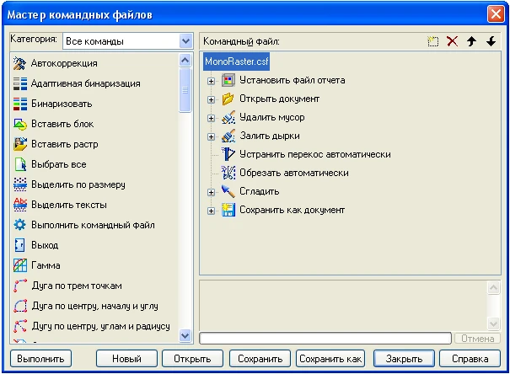
Task: Select the Гамма command in list
Action: pyautogui.click(x=46, y=265)
